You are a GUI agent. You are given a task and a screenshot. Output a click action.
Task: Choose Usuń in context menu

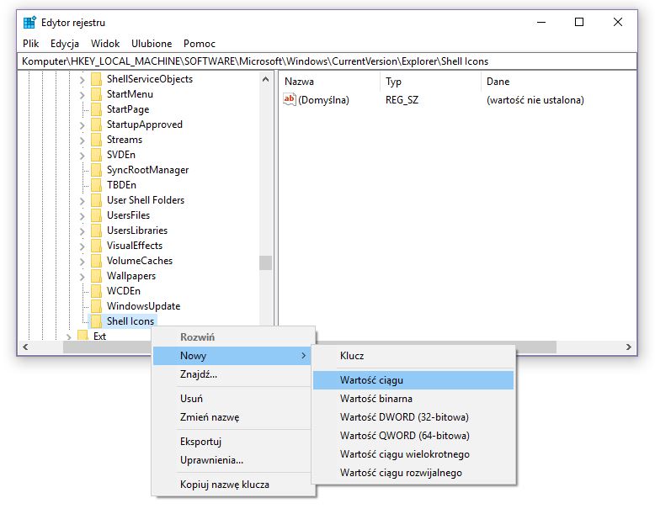(x=232, y=399)
